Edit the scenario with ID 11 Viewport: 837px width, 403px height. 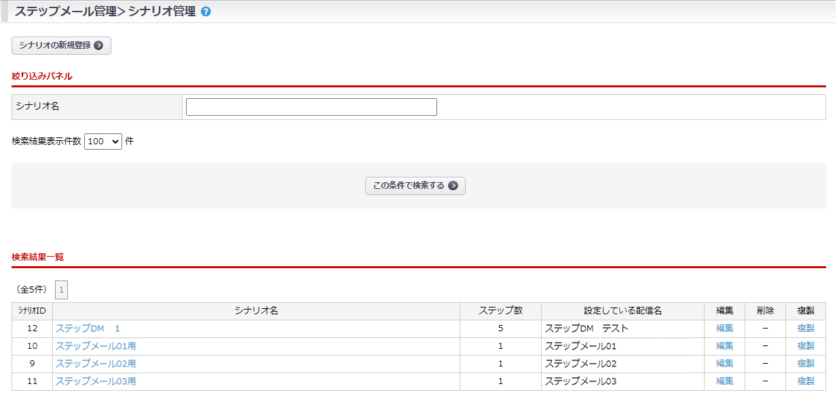724,381
